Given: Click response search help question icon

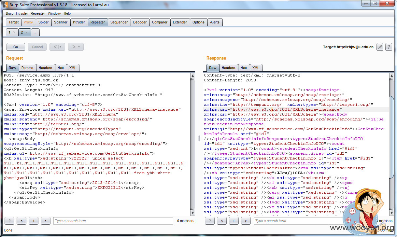Looking at the screenshot, I should point(210,221).
